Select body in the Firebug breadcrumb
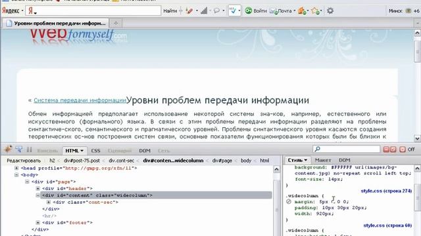The image size is (421, 236). click(246, 161)
